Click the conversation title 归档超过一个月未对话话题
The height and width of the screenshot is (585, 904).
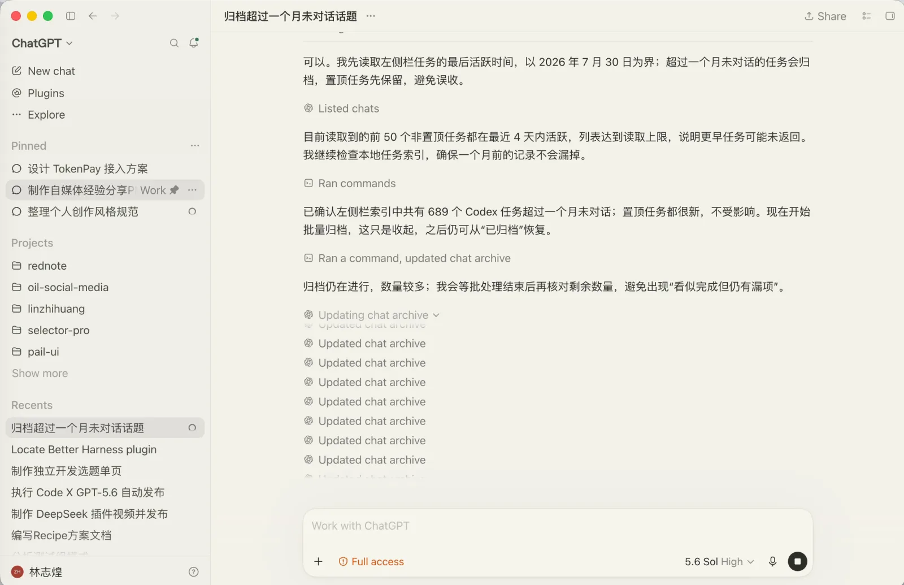[x=290, y=16]
